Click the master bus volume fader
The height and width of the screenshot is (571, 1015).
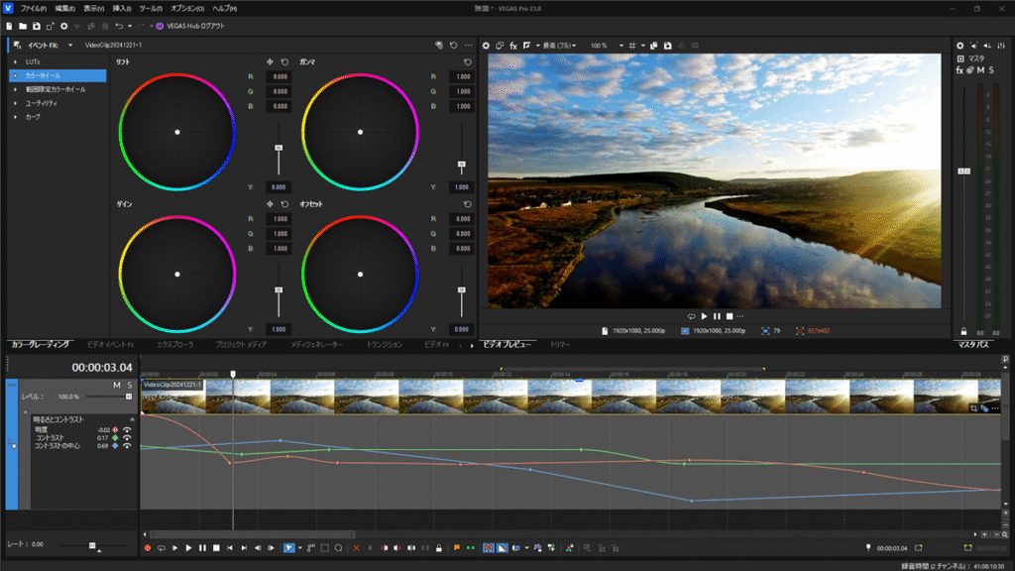coord(962,171)
